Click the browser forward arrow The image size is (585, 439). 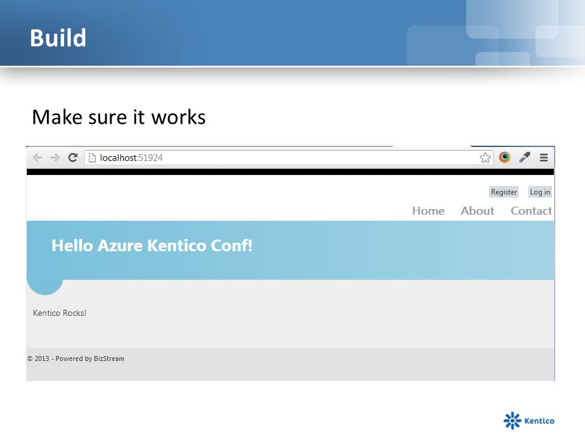tap(55, 157)
